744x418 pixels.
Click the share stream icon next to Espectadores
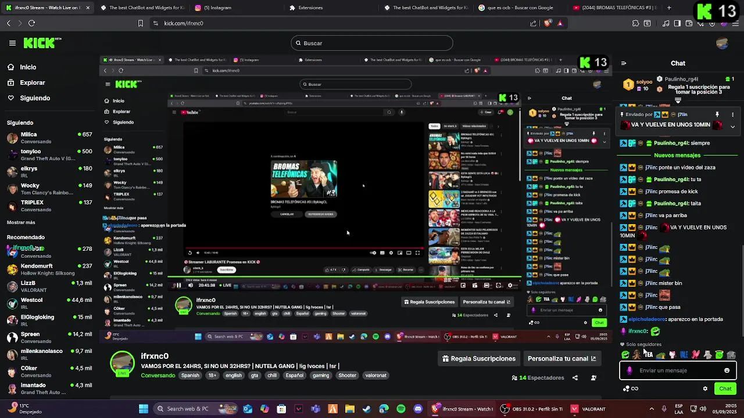(x=575, y=378)
